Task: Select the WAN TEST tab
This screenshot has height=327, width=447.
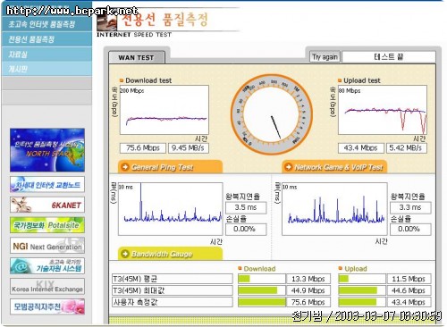Action: tap(137, 57)
